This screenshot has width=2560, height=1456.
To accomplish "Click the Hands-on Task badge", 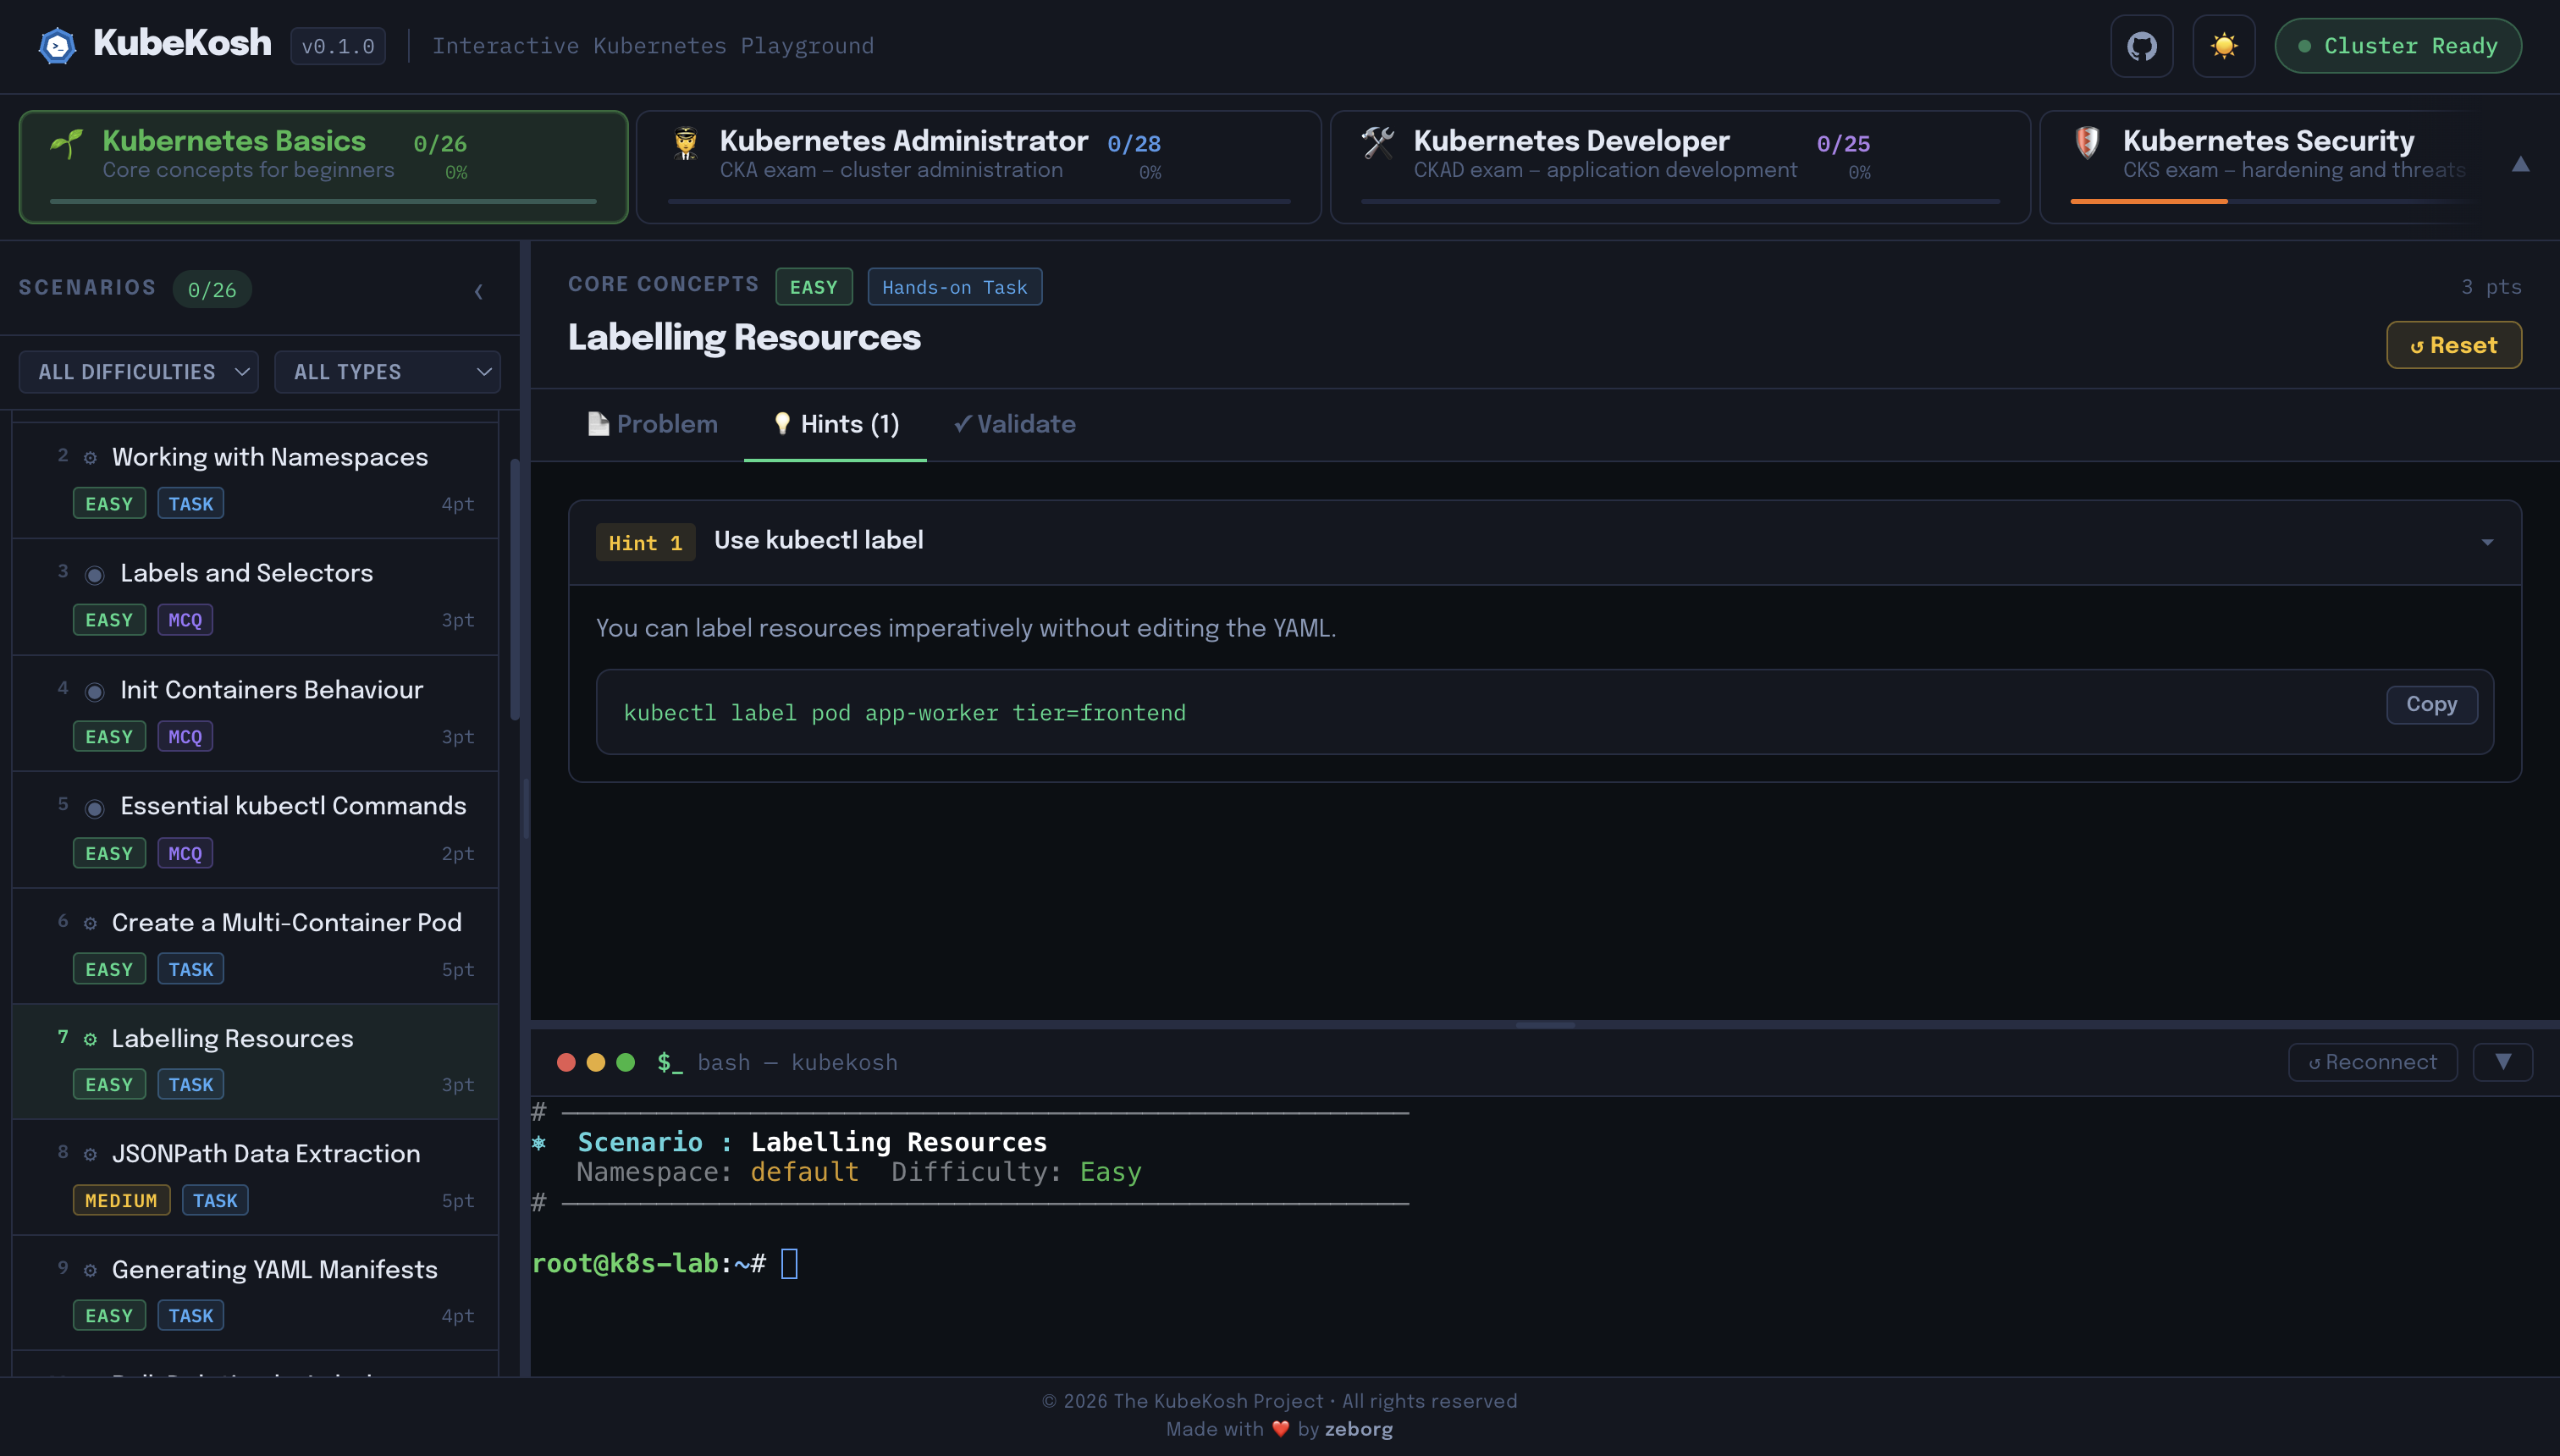I will 954,287.
